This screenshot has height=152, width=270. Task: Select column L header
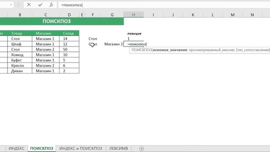pyautogui.click(x=213, y=15)
